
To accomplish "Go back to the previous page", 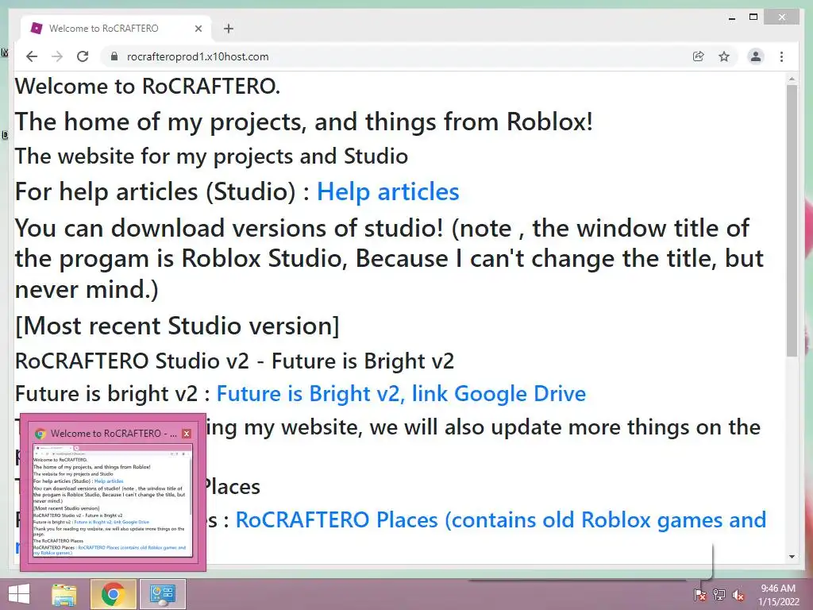I will tap(32, 56).
